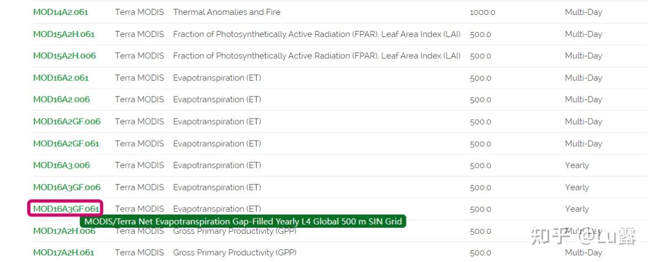The height and width of the screenshot is (262, 652).
Task: Click the Thermal Anomalies and Fire description
Action: coord(226,12)
